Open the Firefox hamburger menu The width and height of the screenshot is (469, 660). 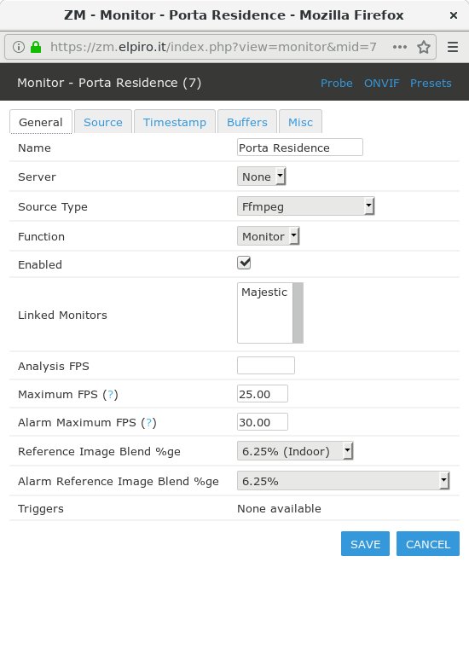pos(453,47)
